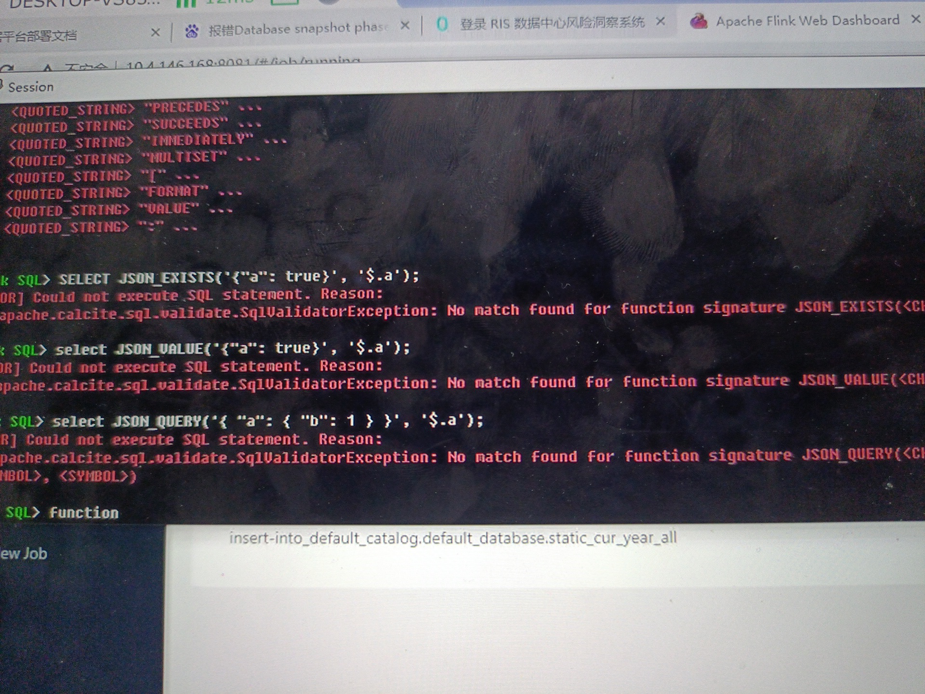This screenshot has height=694, width=925.
Task: Click the green RIS tab favicon
Action: click(442, 24)
